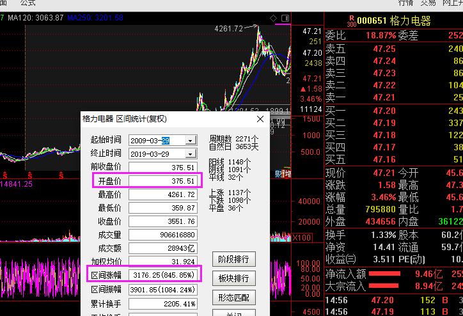Image resolution: width=463 pixels, height=316 pixels.
Task: Click the tick trade row 14:56 47.19
Action: click(394, 312)
